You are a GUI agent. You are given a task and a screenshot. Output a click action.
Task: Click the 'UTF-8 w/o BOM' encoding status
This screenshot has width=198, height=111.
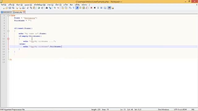pyautogui.click(x=180, y=109)
